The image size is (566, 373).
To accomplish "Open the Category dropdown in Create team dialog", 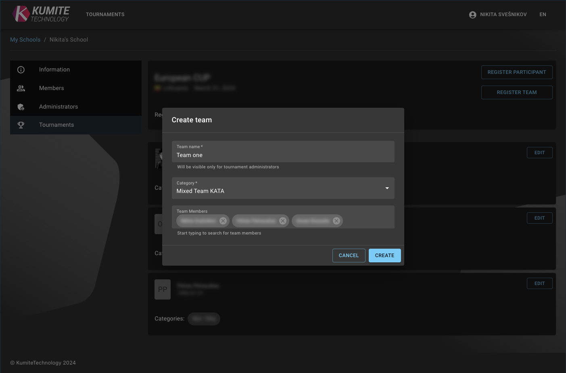I will pyautogui.click(x=387, y=188).
